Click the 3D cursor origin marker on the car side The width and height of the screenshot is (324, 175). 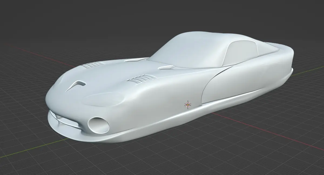pyautogui.click(x=188, y=104)
